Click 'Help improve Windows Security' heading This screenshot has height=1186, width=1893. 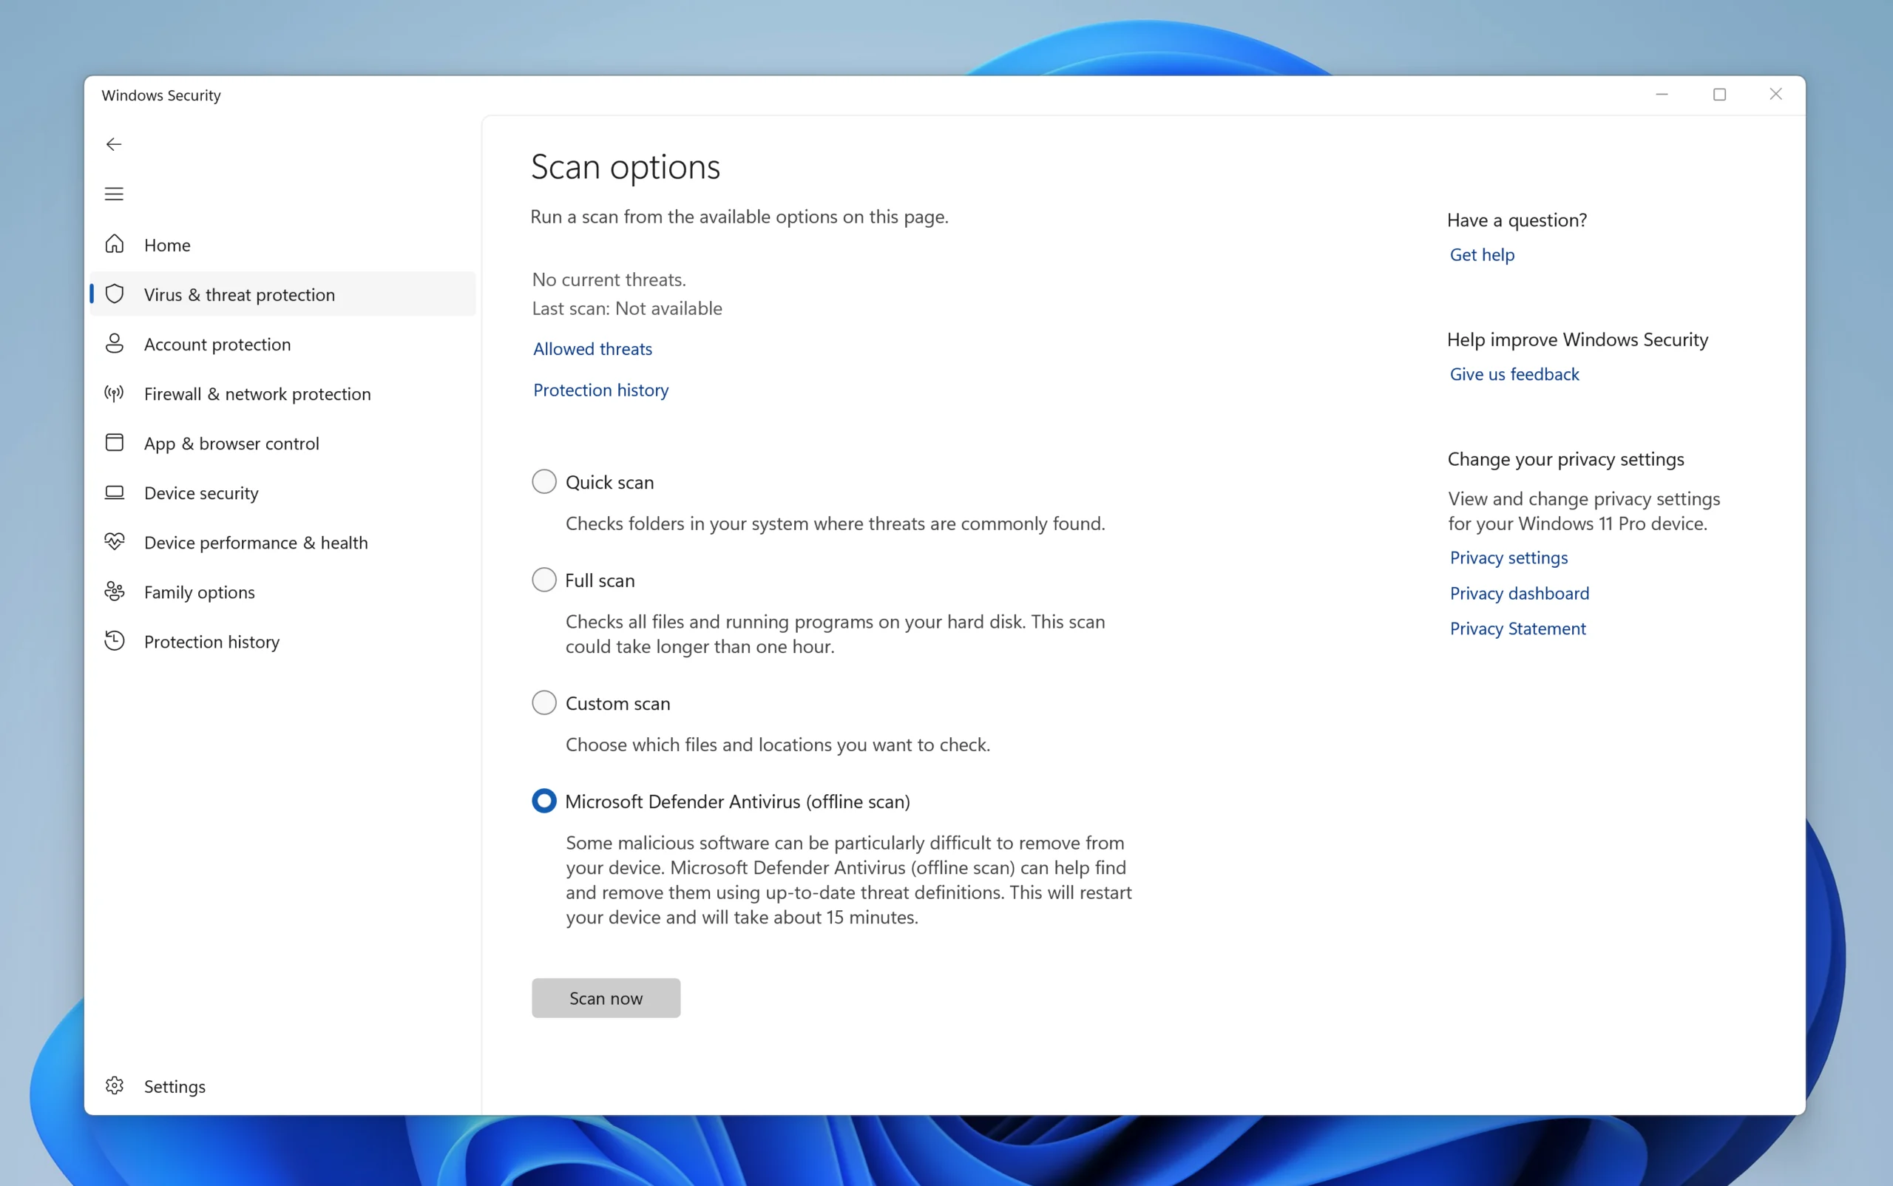point(1578,339)
